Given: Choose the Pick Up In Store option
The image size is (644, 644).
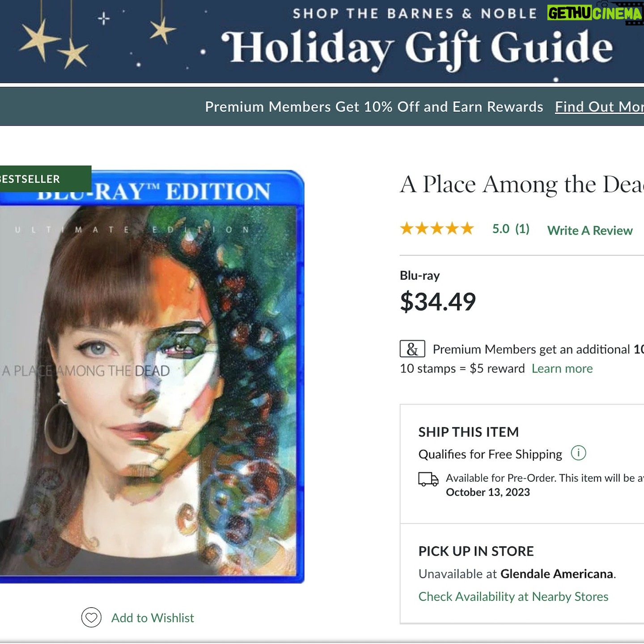Looking at the screenshot, I should pos(476,551).
